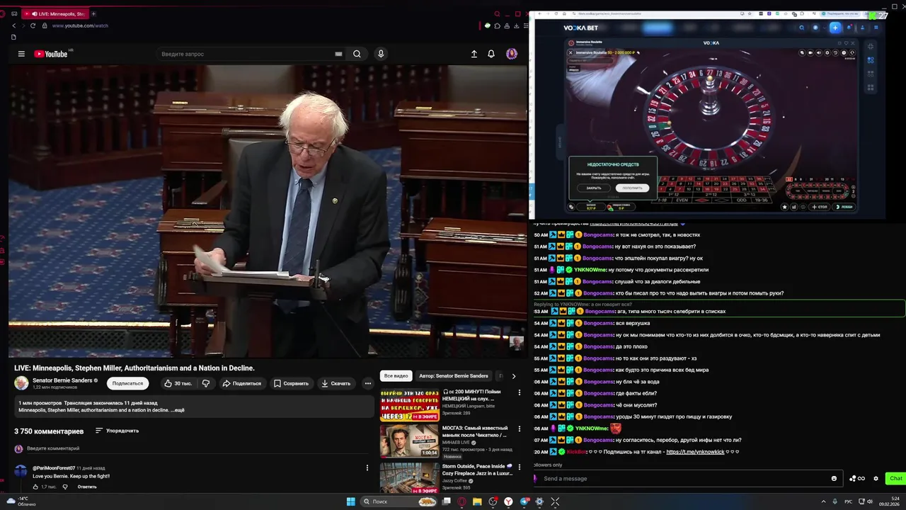Like the video with 30 тыс. likes
The image size is (906, 510).
(178, 383)
